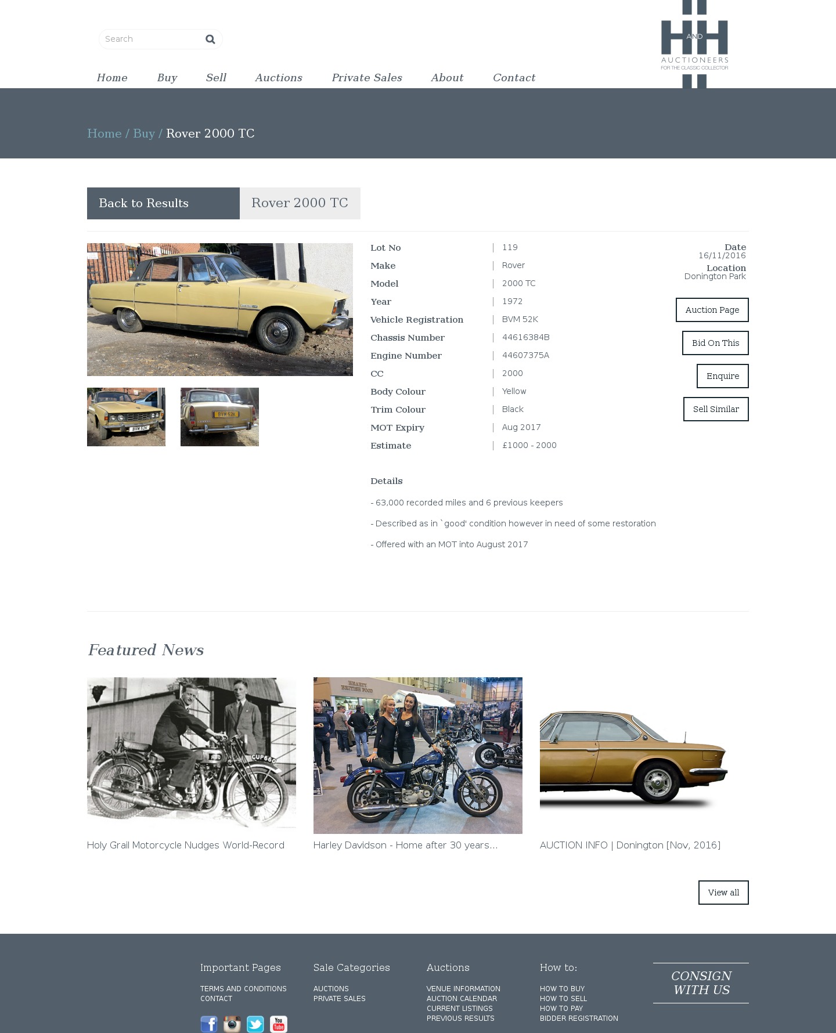This screenshot has height=1033, width=836.
Task: Open How To Pay footer link
Action: [x=561, y=1009]
